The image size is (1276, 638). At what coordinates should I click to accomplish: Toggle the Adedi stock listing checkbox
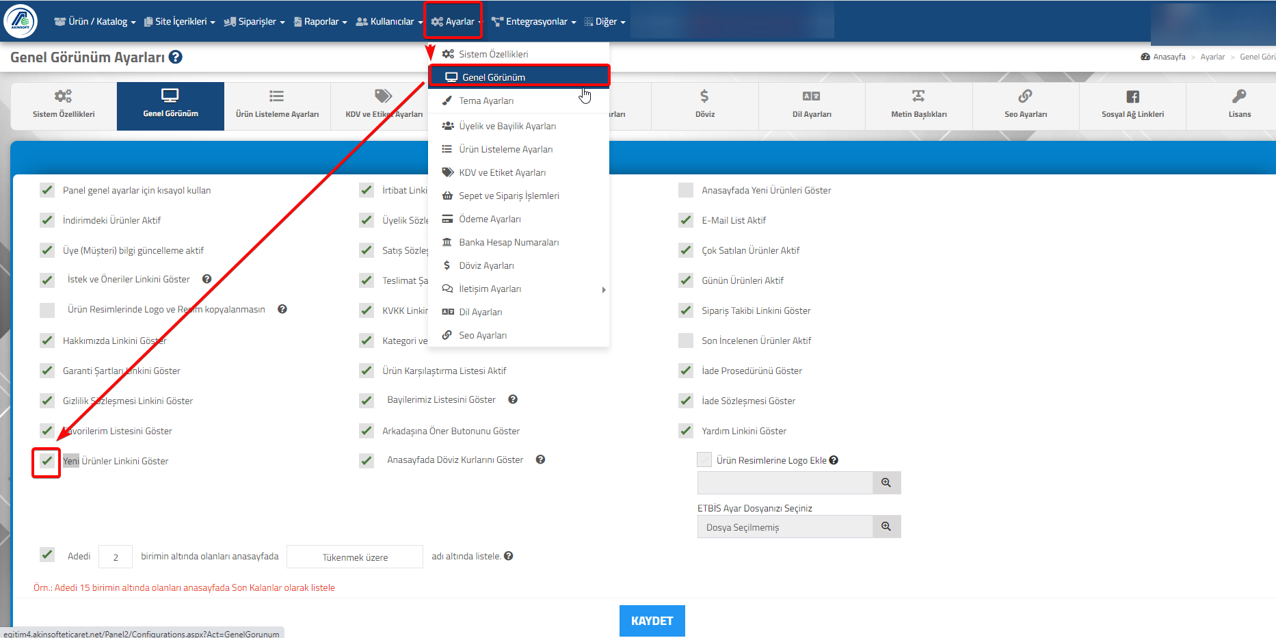pyautogui.click(x=47, y=555)
